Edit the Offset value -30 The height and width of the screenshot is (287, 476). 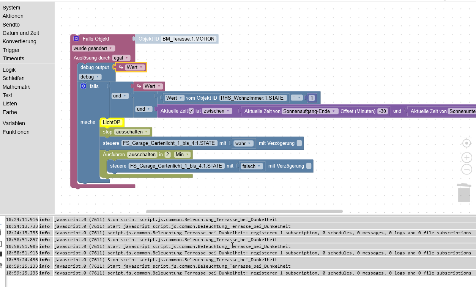(x=383, y=111)
